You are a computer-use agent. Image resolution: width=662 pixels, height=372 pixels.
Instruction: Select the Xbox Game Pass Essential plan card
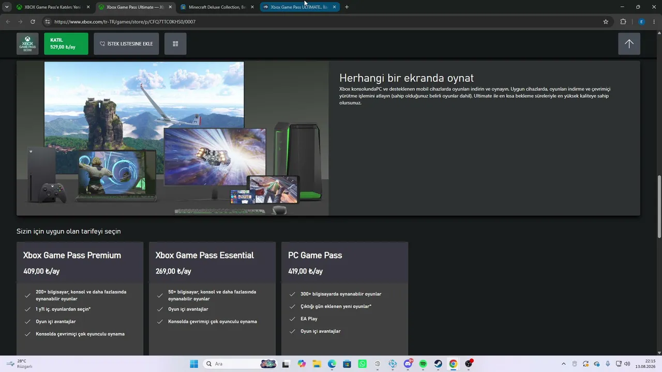(x=213, y=299)
